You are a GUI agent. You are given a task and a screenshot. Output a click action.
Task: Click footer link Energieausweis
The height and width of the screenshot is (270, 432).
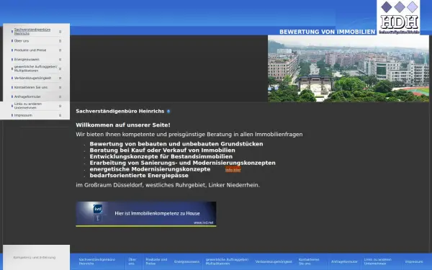[186, 262]
